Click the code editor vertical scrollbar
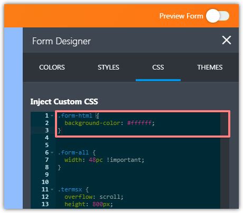 [x=225, y=160]
